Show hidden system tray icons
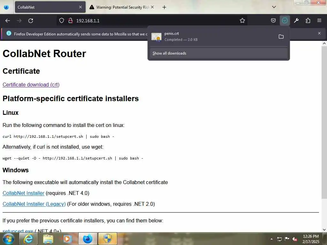Screen dimensions: 327x245 click(271, 239)
